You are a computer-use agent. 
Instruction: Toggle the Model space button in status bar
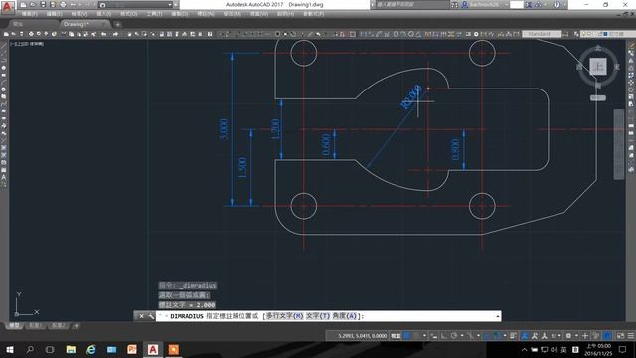[396, 336]
